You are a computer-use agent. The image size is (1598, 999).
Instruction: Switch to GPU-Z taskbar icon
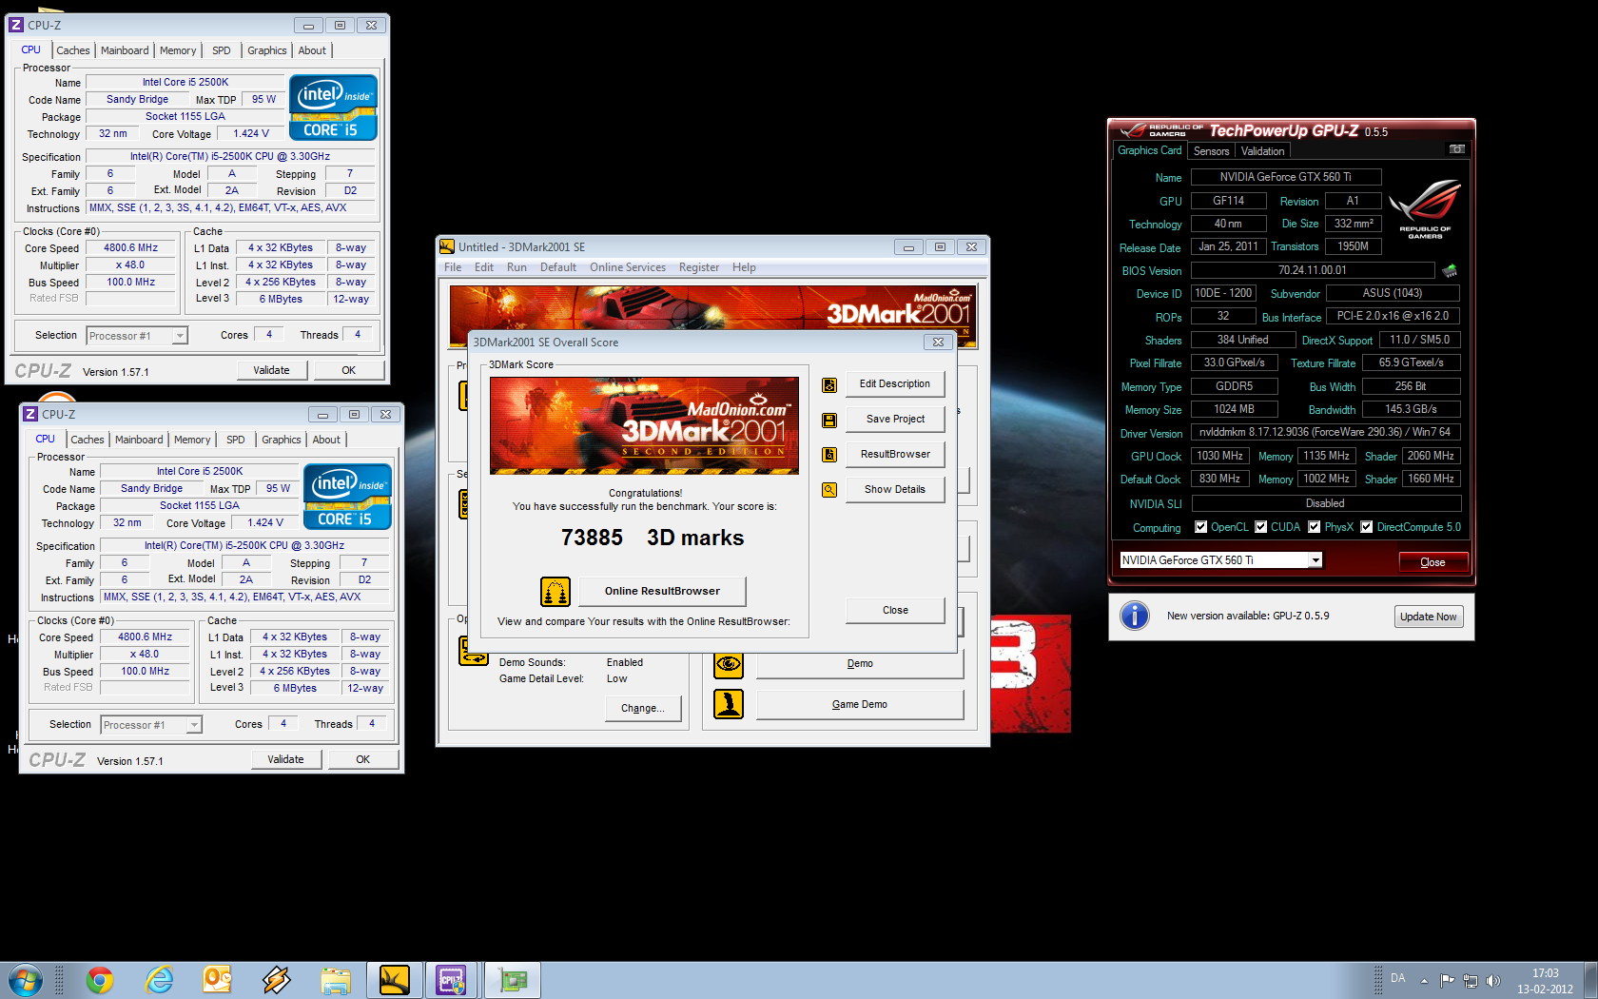coord(514,980)
